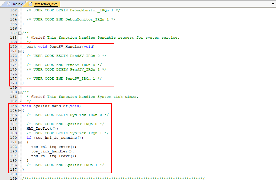Collapse comment block at line 167
Viewport: 276px width, 180px height.
[x=20, y=33]
